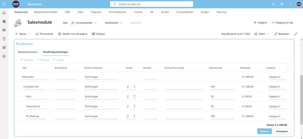Switch to the Bestaand product tab
This screenshot has width=303, height=139.
point(28,52)
